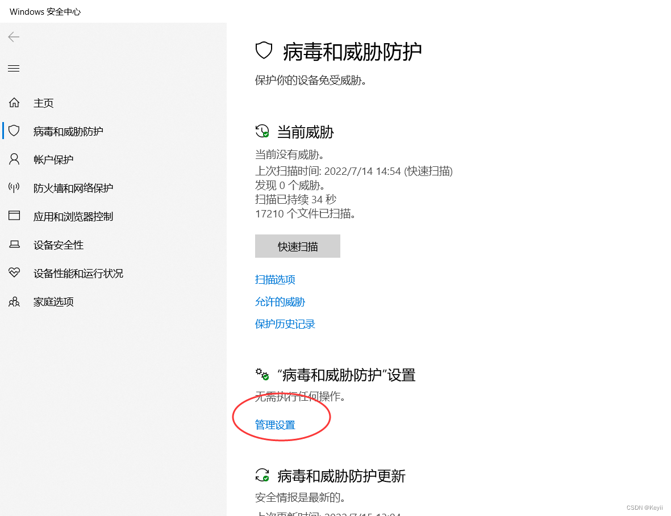The image size is (671, 516).
Task: Click the 病毒和威胁防护更新 heading
Action: [x=341, y=476]
